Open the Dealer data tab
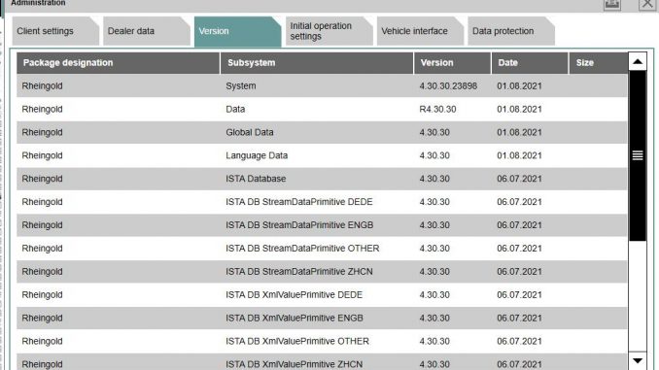This screenshot has height=370, width=659. click(146, 31)
